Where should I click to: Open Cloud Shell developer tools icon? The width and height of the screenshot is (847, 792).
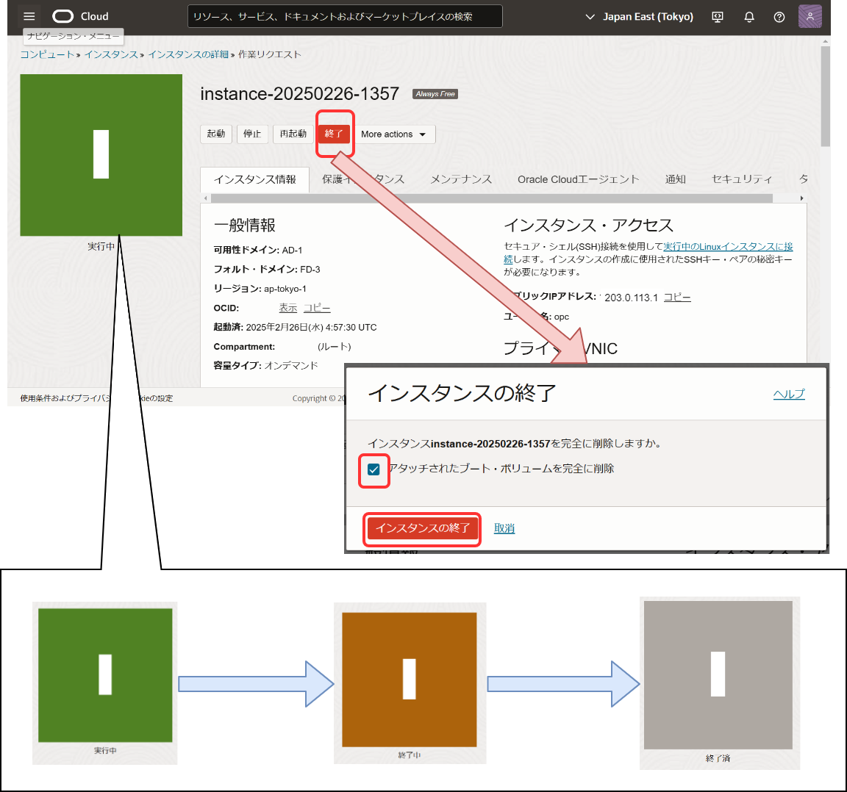pyautogui.click(x=718, y=17)
